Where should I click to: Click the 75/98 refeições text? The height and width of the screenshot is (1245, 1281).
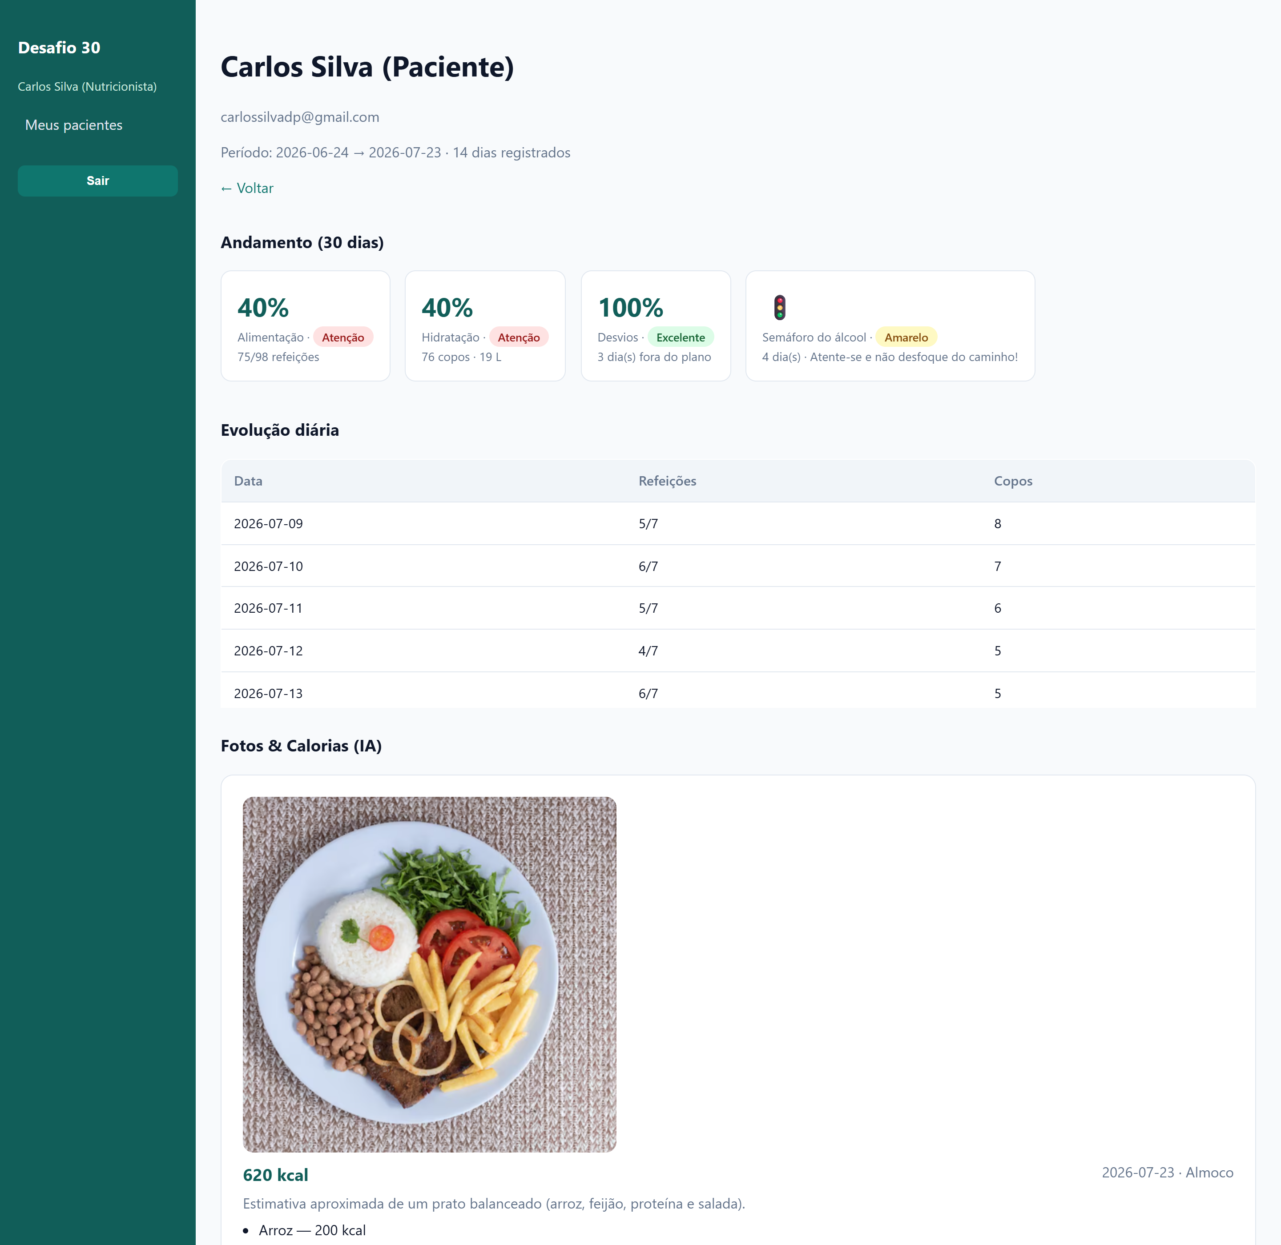click(x=278, y=357)
